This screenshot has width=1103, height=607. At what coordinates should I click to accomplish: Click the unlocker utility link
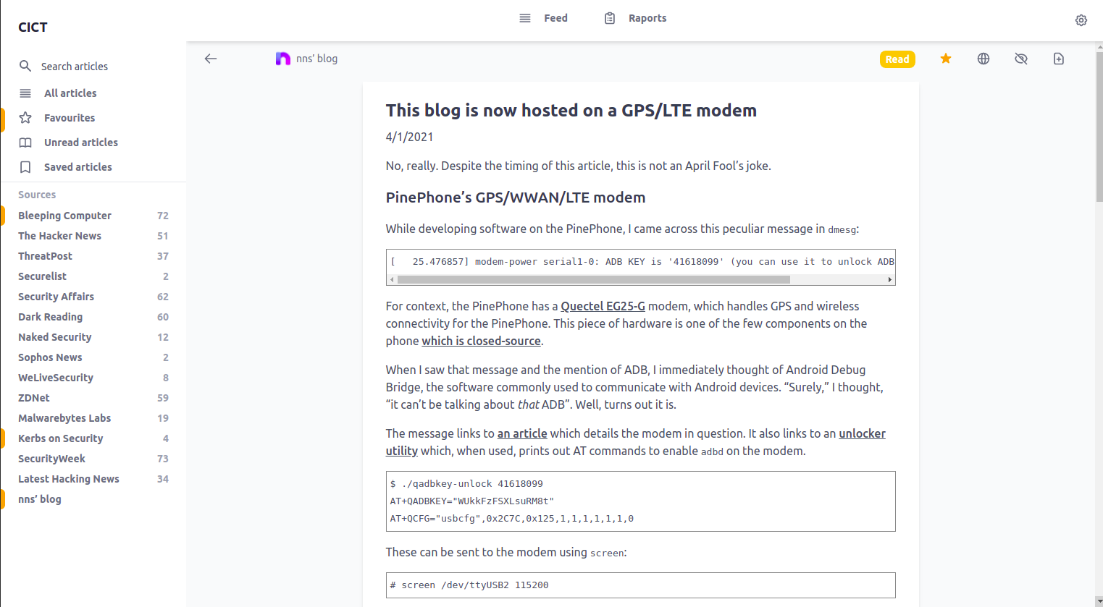pyautogui.click(x=862, y=433)
